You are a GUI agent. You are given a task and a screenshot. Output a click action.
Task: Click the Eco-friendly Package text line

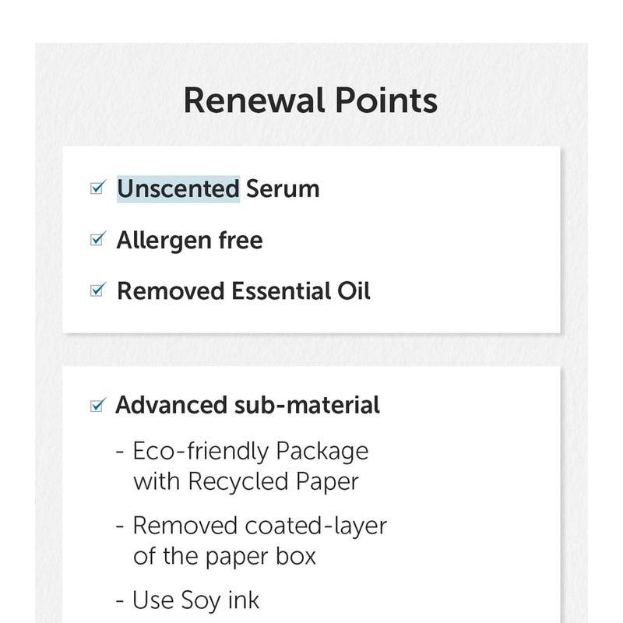250,451
